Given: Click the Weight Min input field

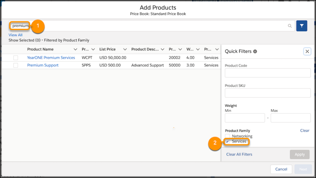Looking at the screenshot, I should pos(245,118).
